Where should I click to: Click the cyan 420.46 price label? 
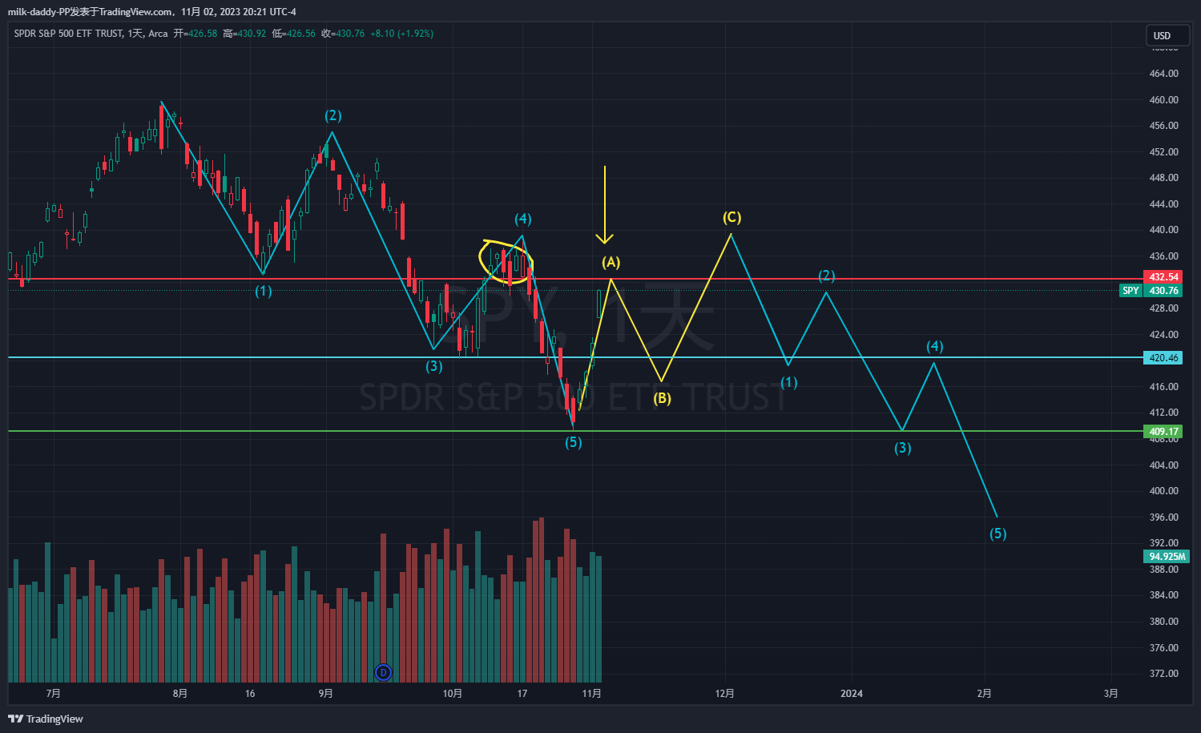pyautogui.click(x=1163, y=358)
